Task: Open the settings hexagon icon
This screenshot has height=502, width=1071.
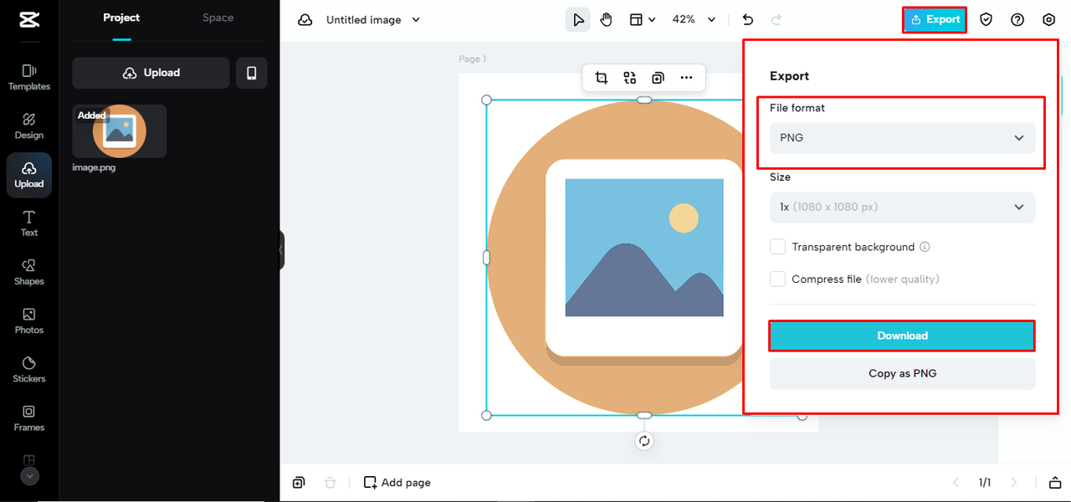Action: click(x=1048, y=19)
